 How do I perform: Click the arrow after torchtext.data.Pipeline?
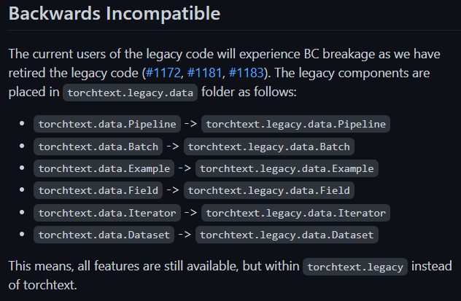[x=189, y=124]
